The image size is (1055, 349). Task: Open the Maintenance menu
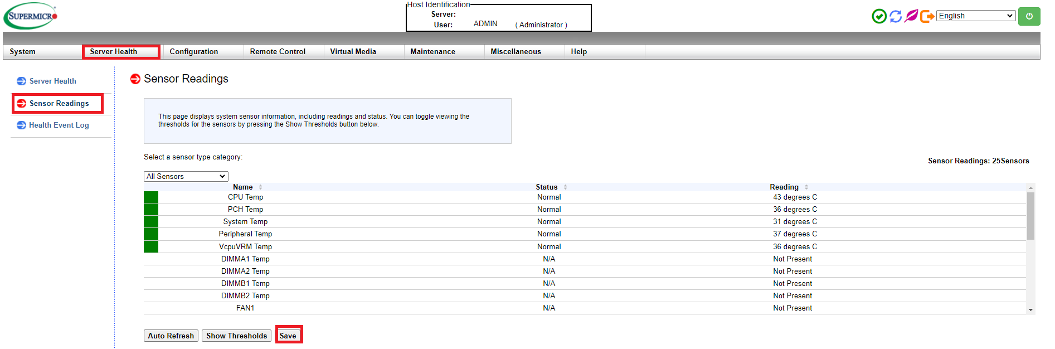coord(432,52)
